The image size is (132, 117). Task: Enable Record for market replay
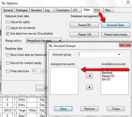(7, 63)
